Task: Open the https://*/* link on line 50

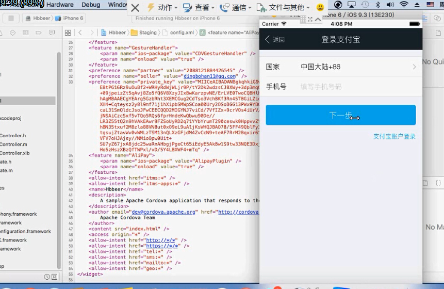Action: [x=163, y=246]
